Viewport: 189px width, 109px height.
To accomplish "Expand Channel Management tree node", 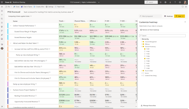I will (142, 42).
